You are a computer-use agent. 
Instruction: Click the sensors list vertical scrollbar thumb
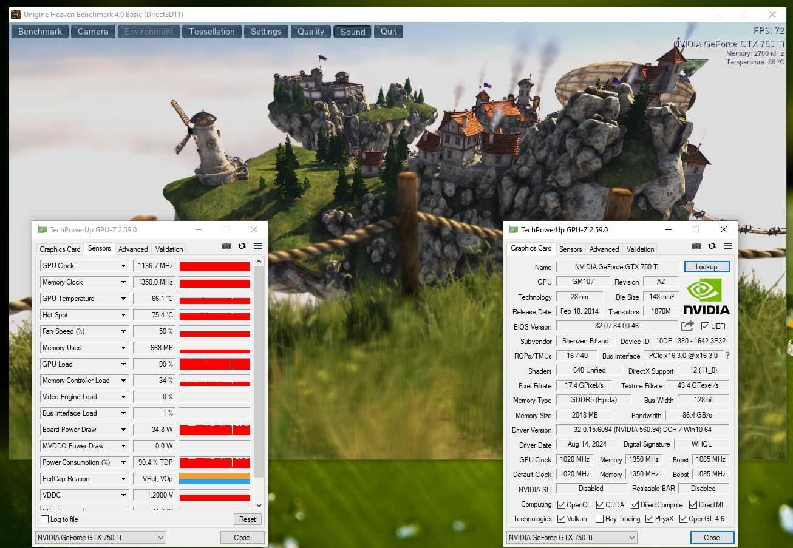click(x=259, y=371)
